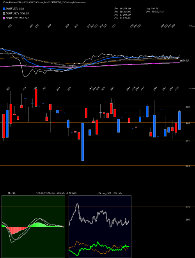Image resolution: width=195 pixels, height=258 pixels.
Task: Select the 'DOW ST: 305' legend text
Action: (x=15, y=9)
